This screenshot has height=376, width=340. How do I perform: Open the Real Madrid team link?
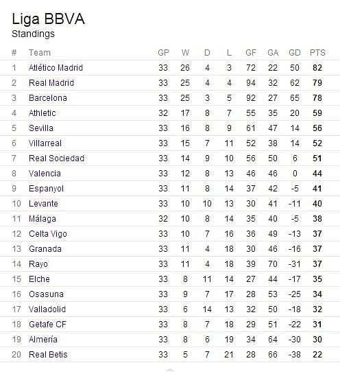pyautogui.click(x=51, y=83)
